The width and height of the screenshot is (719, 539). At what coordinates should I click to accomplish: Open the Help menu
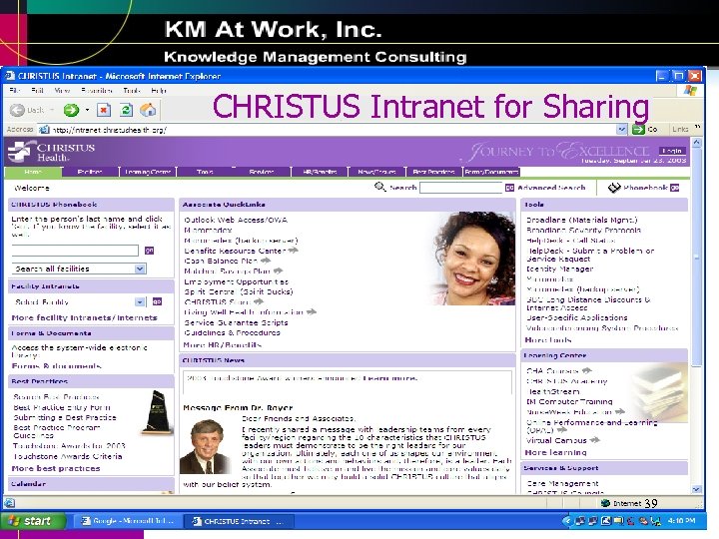(159, 90)
